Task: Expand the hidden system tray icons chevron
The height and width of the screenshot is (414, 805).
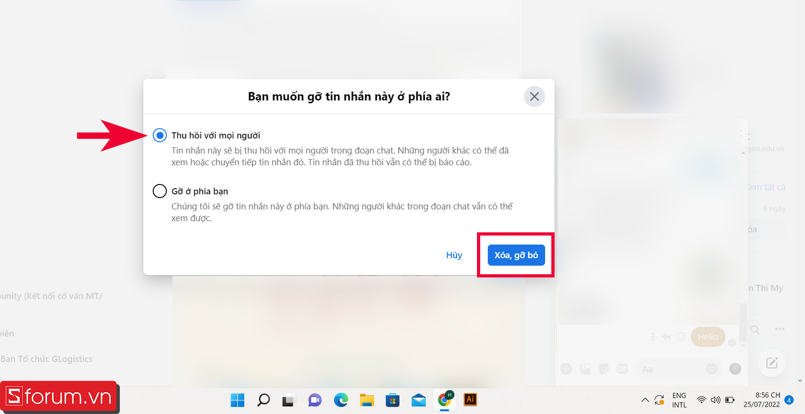Action: [645, 400]
